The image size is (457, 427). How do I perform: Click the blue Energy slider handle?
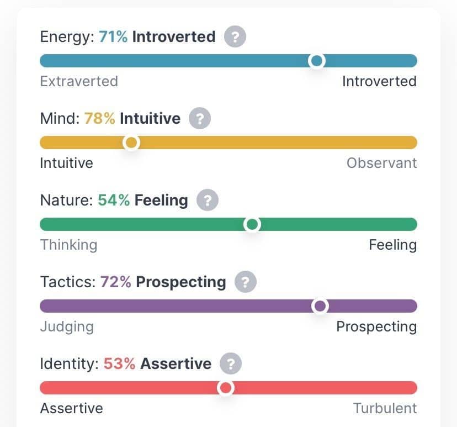(317, 61)
